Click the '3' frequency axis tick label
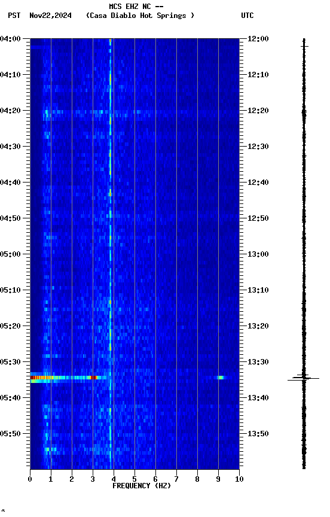This screenshot has height=517, width=330. tap(93, 479)
